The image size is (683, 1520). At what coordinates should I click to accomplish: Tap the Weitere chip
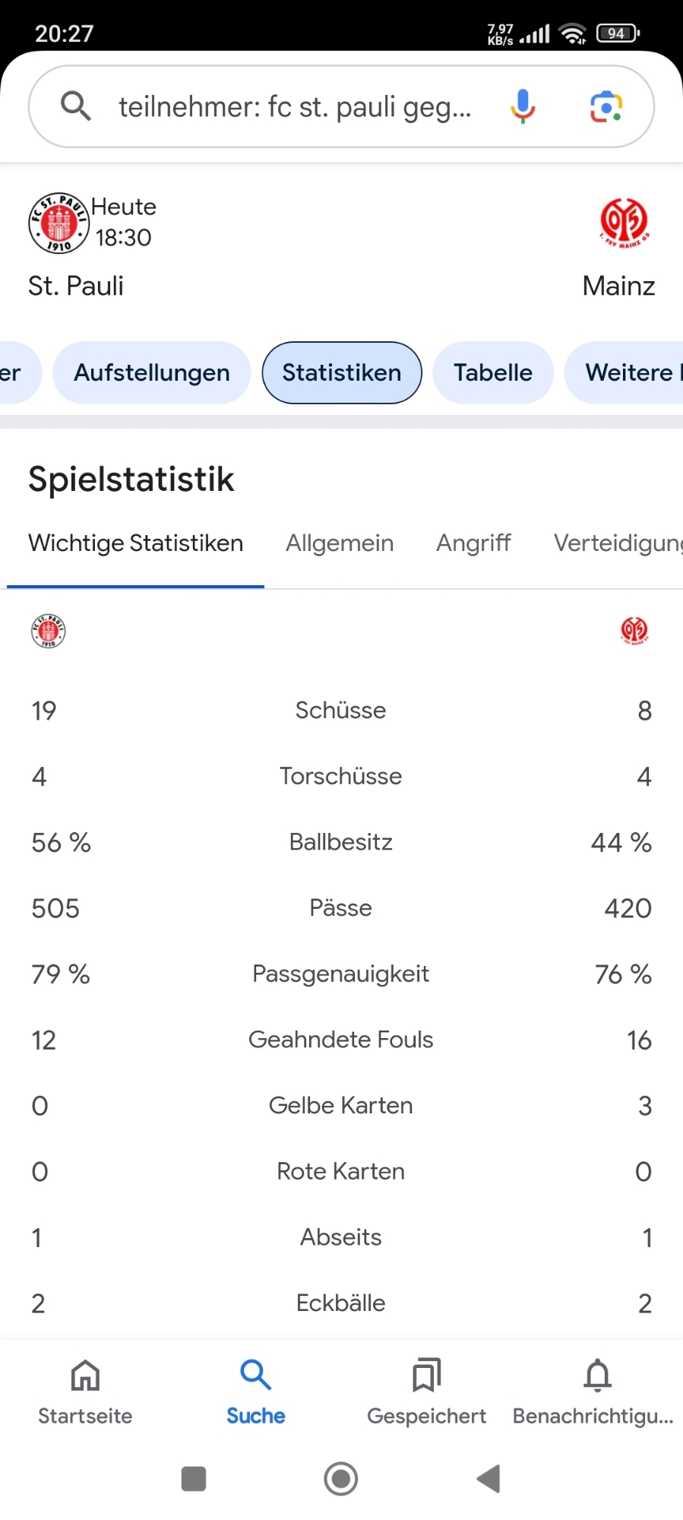(x=627, y=372)
